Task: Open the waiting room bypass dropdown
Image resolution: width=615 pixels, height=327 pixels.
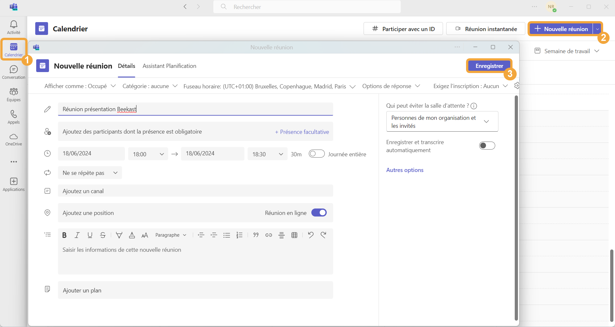Action: coord(442,121)
